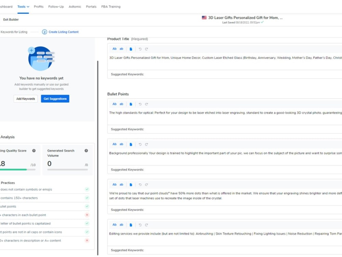Screen dimensions: 342x257
Task: Open FBA Training menu
Action: click(x=111, y=7)
